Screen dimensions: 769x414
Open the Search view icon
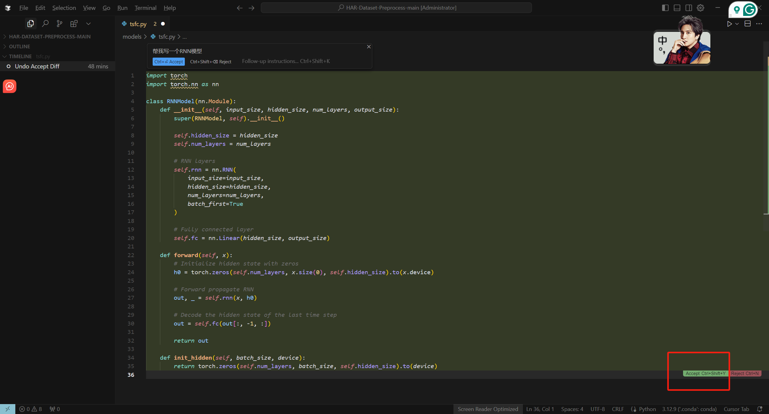pyautogui.click(x=45, y=23)
